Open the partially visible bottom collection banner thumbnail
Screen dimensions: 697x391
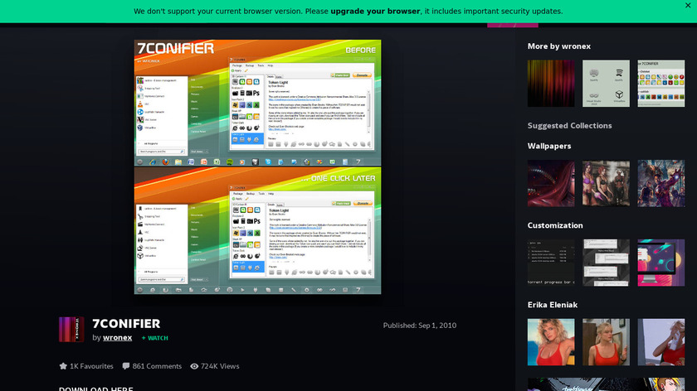pyautogui.click(x=606, y=384)
